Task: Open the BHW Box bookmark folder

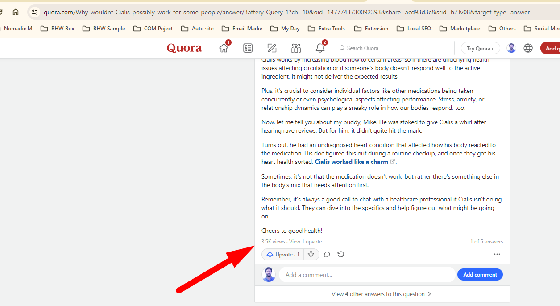Action: (x=58, y=29)
